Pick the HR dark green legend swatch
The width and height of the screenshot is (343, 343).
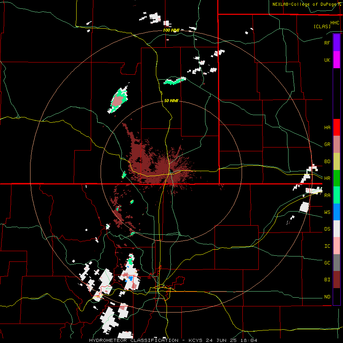pos(337,178)
